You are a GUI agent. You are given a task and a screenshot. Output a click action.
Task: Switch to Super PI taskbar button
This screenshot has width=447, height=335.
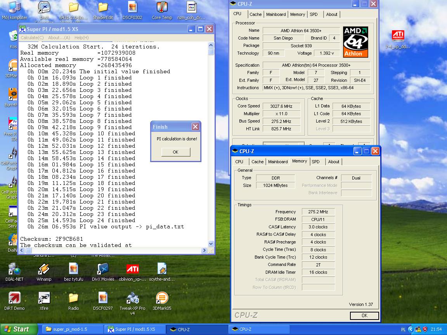[x=135, y=329]
